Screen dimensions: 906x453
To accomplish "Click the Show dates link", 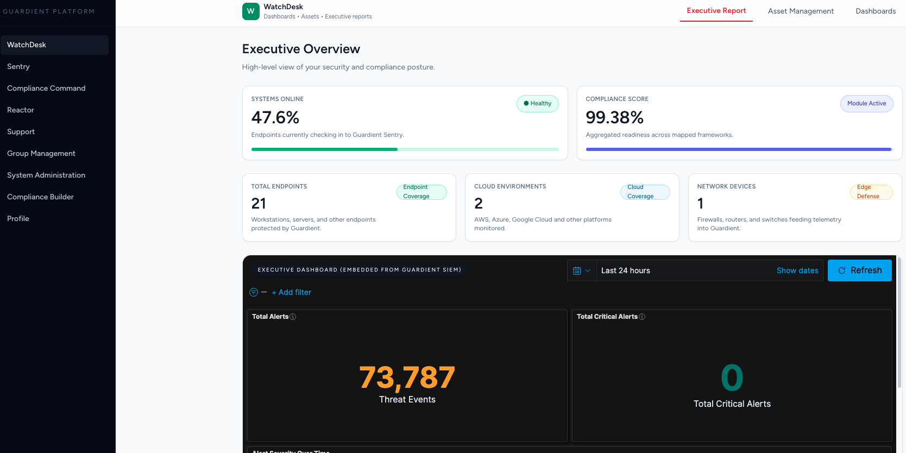I will click(797, 270).
